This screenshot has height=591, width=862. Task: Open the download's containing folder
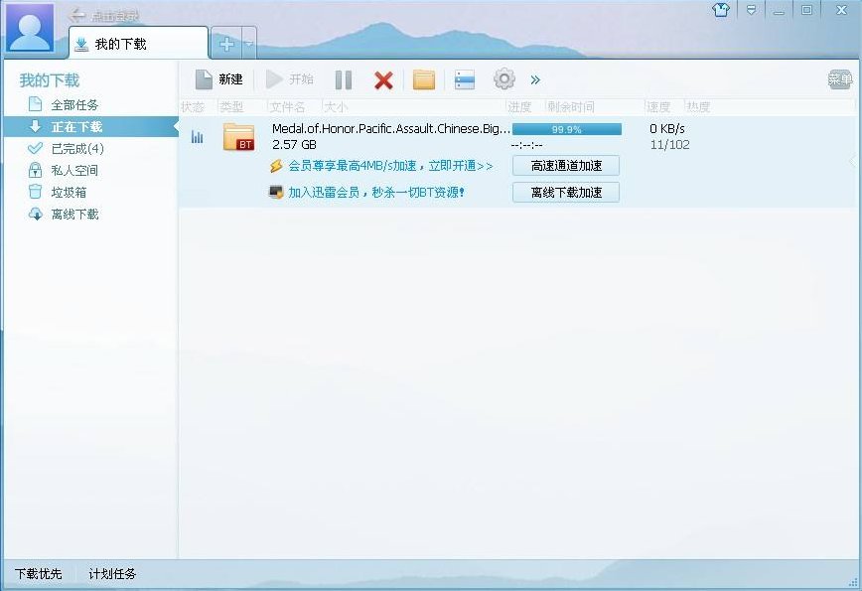pos(424,79)
